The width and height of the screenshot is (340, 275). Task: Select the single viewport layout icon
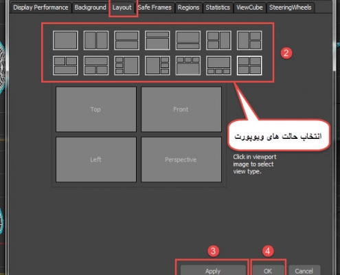[65, 41]
